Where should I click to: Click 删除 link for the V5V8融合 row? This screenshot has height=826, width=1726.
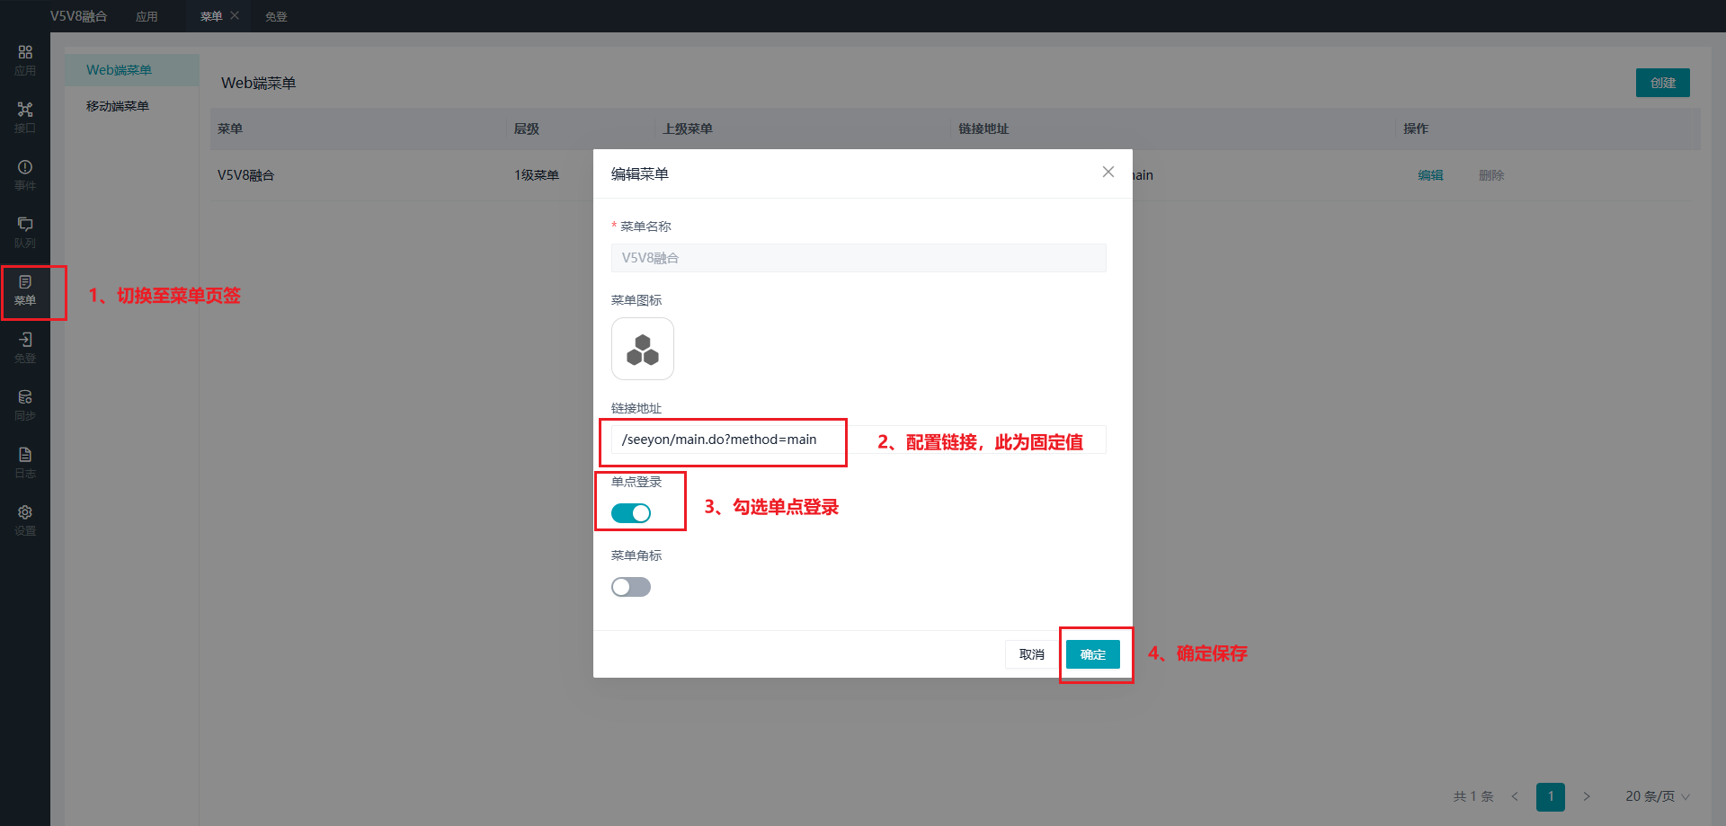[1491, 175]
